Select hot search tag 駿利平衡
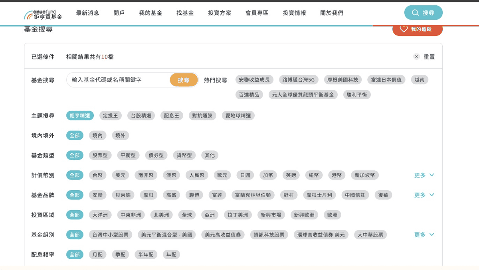The width and height of the screenshot is (479, 270). coord(357,95)
